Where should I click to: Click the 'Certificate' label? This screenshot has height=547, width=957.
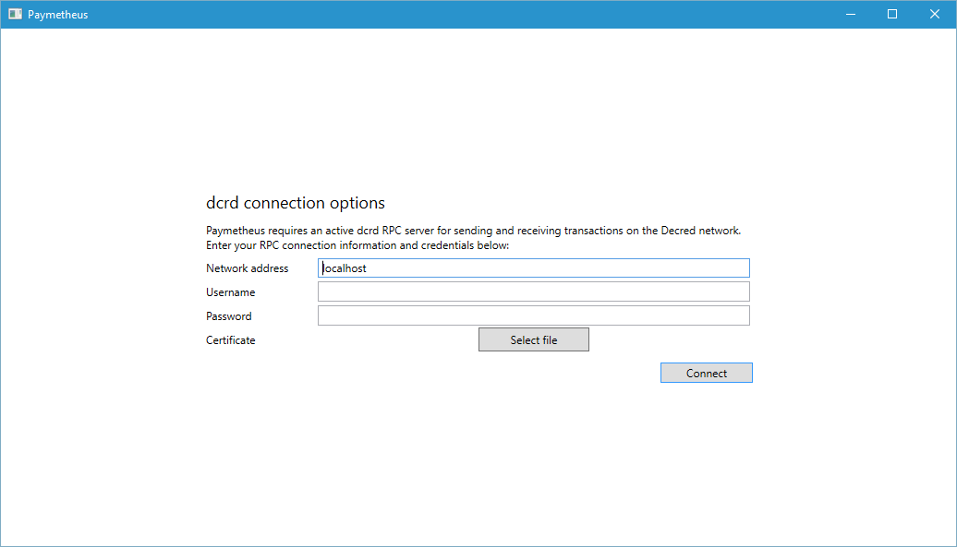[231, 339]
